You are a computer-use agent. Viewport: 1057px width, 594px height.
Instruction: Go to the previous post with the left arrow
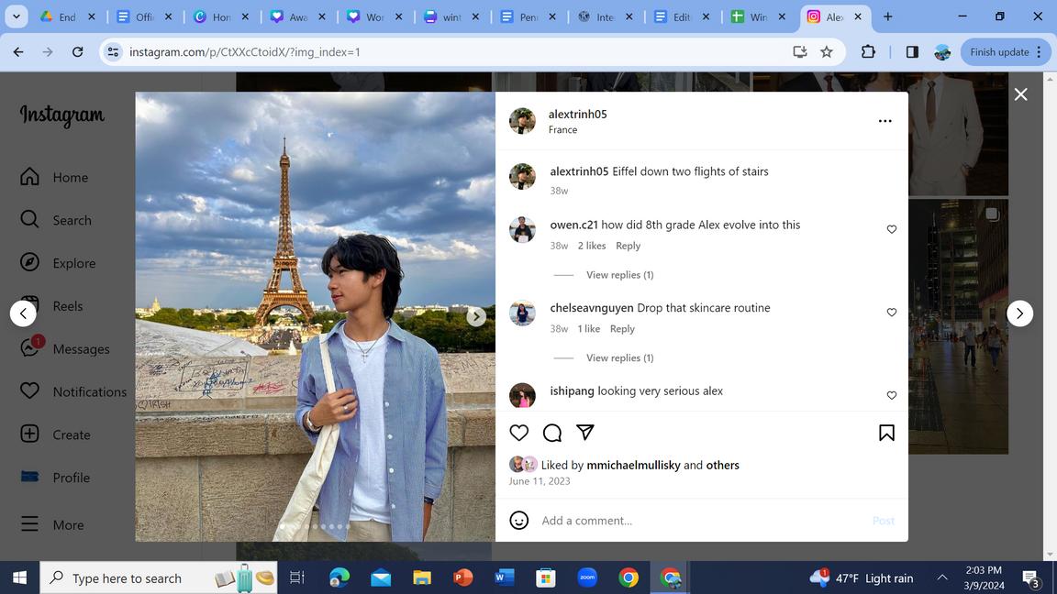[23, 313]
